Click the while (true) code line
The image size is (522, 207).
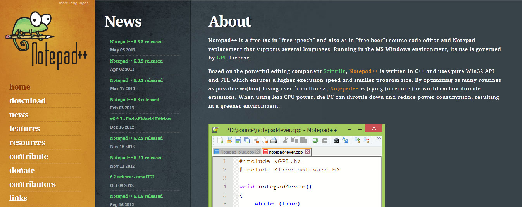277,204
